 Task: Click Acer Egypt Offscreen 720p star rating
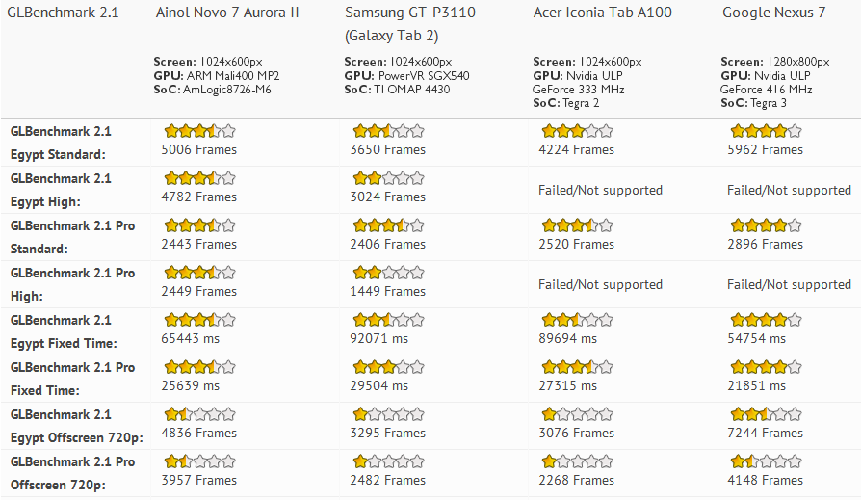click(577, 414)
